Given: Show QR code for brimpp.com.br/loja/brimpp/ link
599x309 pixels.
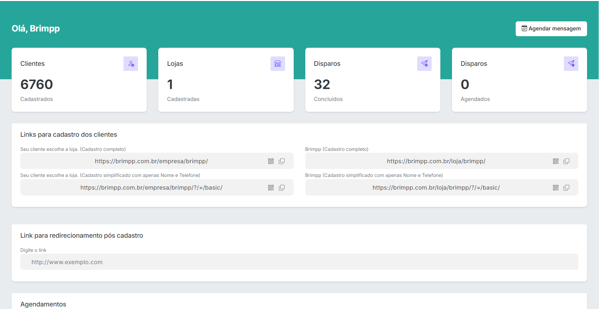Looking at the screenshot, I should [x=556, y=161].
